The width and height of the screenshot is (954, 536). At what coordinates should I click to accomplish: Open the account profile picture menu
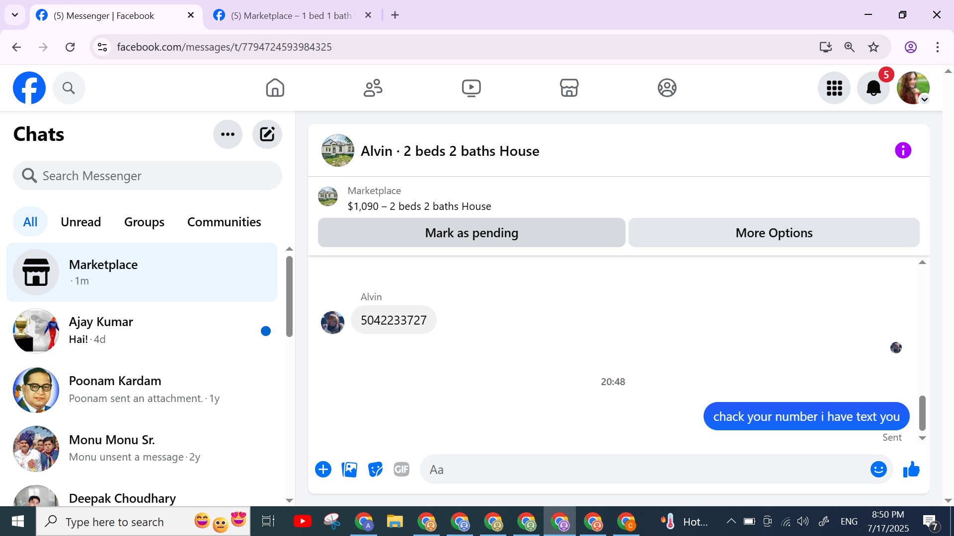(913, 88)
